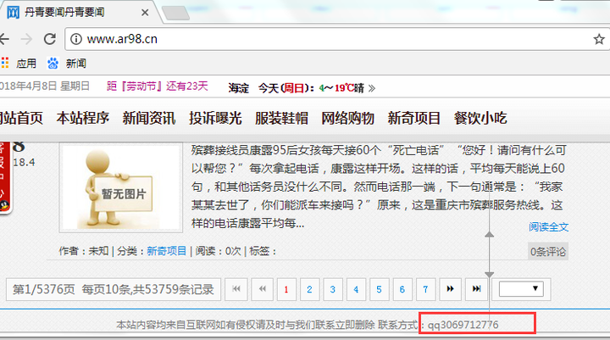
Task: Open the 新奇项目 menu item
Action: [414, 118]
